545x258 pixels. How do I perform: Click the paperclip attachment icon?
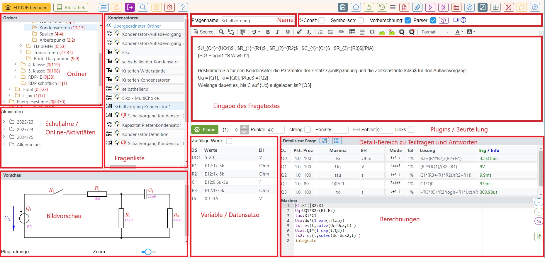[x=417, y=7]
